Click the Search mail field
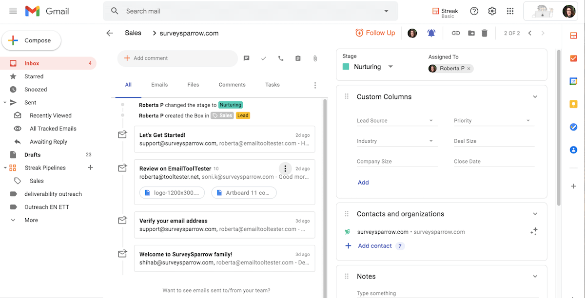Screen dimensions: 585x298 tap(251, 11)
